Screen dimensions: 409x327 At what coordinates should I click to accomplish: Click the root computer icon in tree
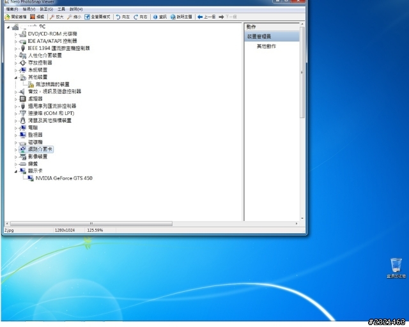pos(15,27)
